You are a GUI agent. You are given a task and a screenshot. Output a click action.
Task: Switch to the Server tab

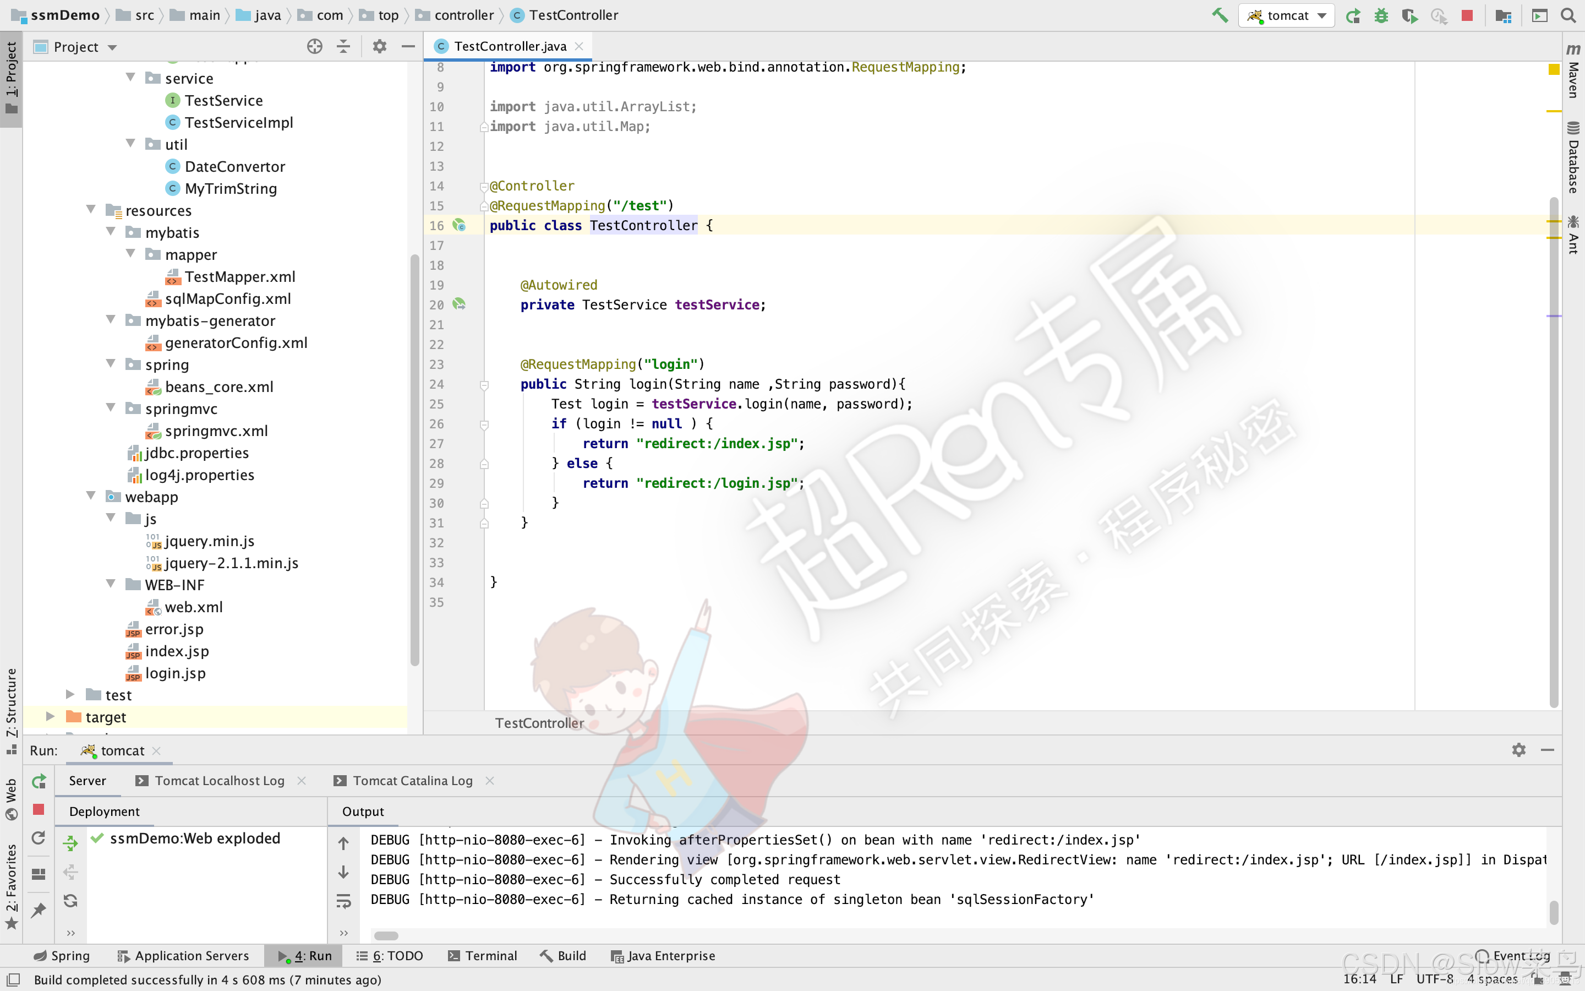click(x=87, y=780)
